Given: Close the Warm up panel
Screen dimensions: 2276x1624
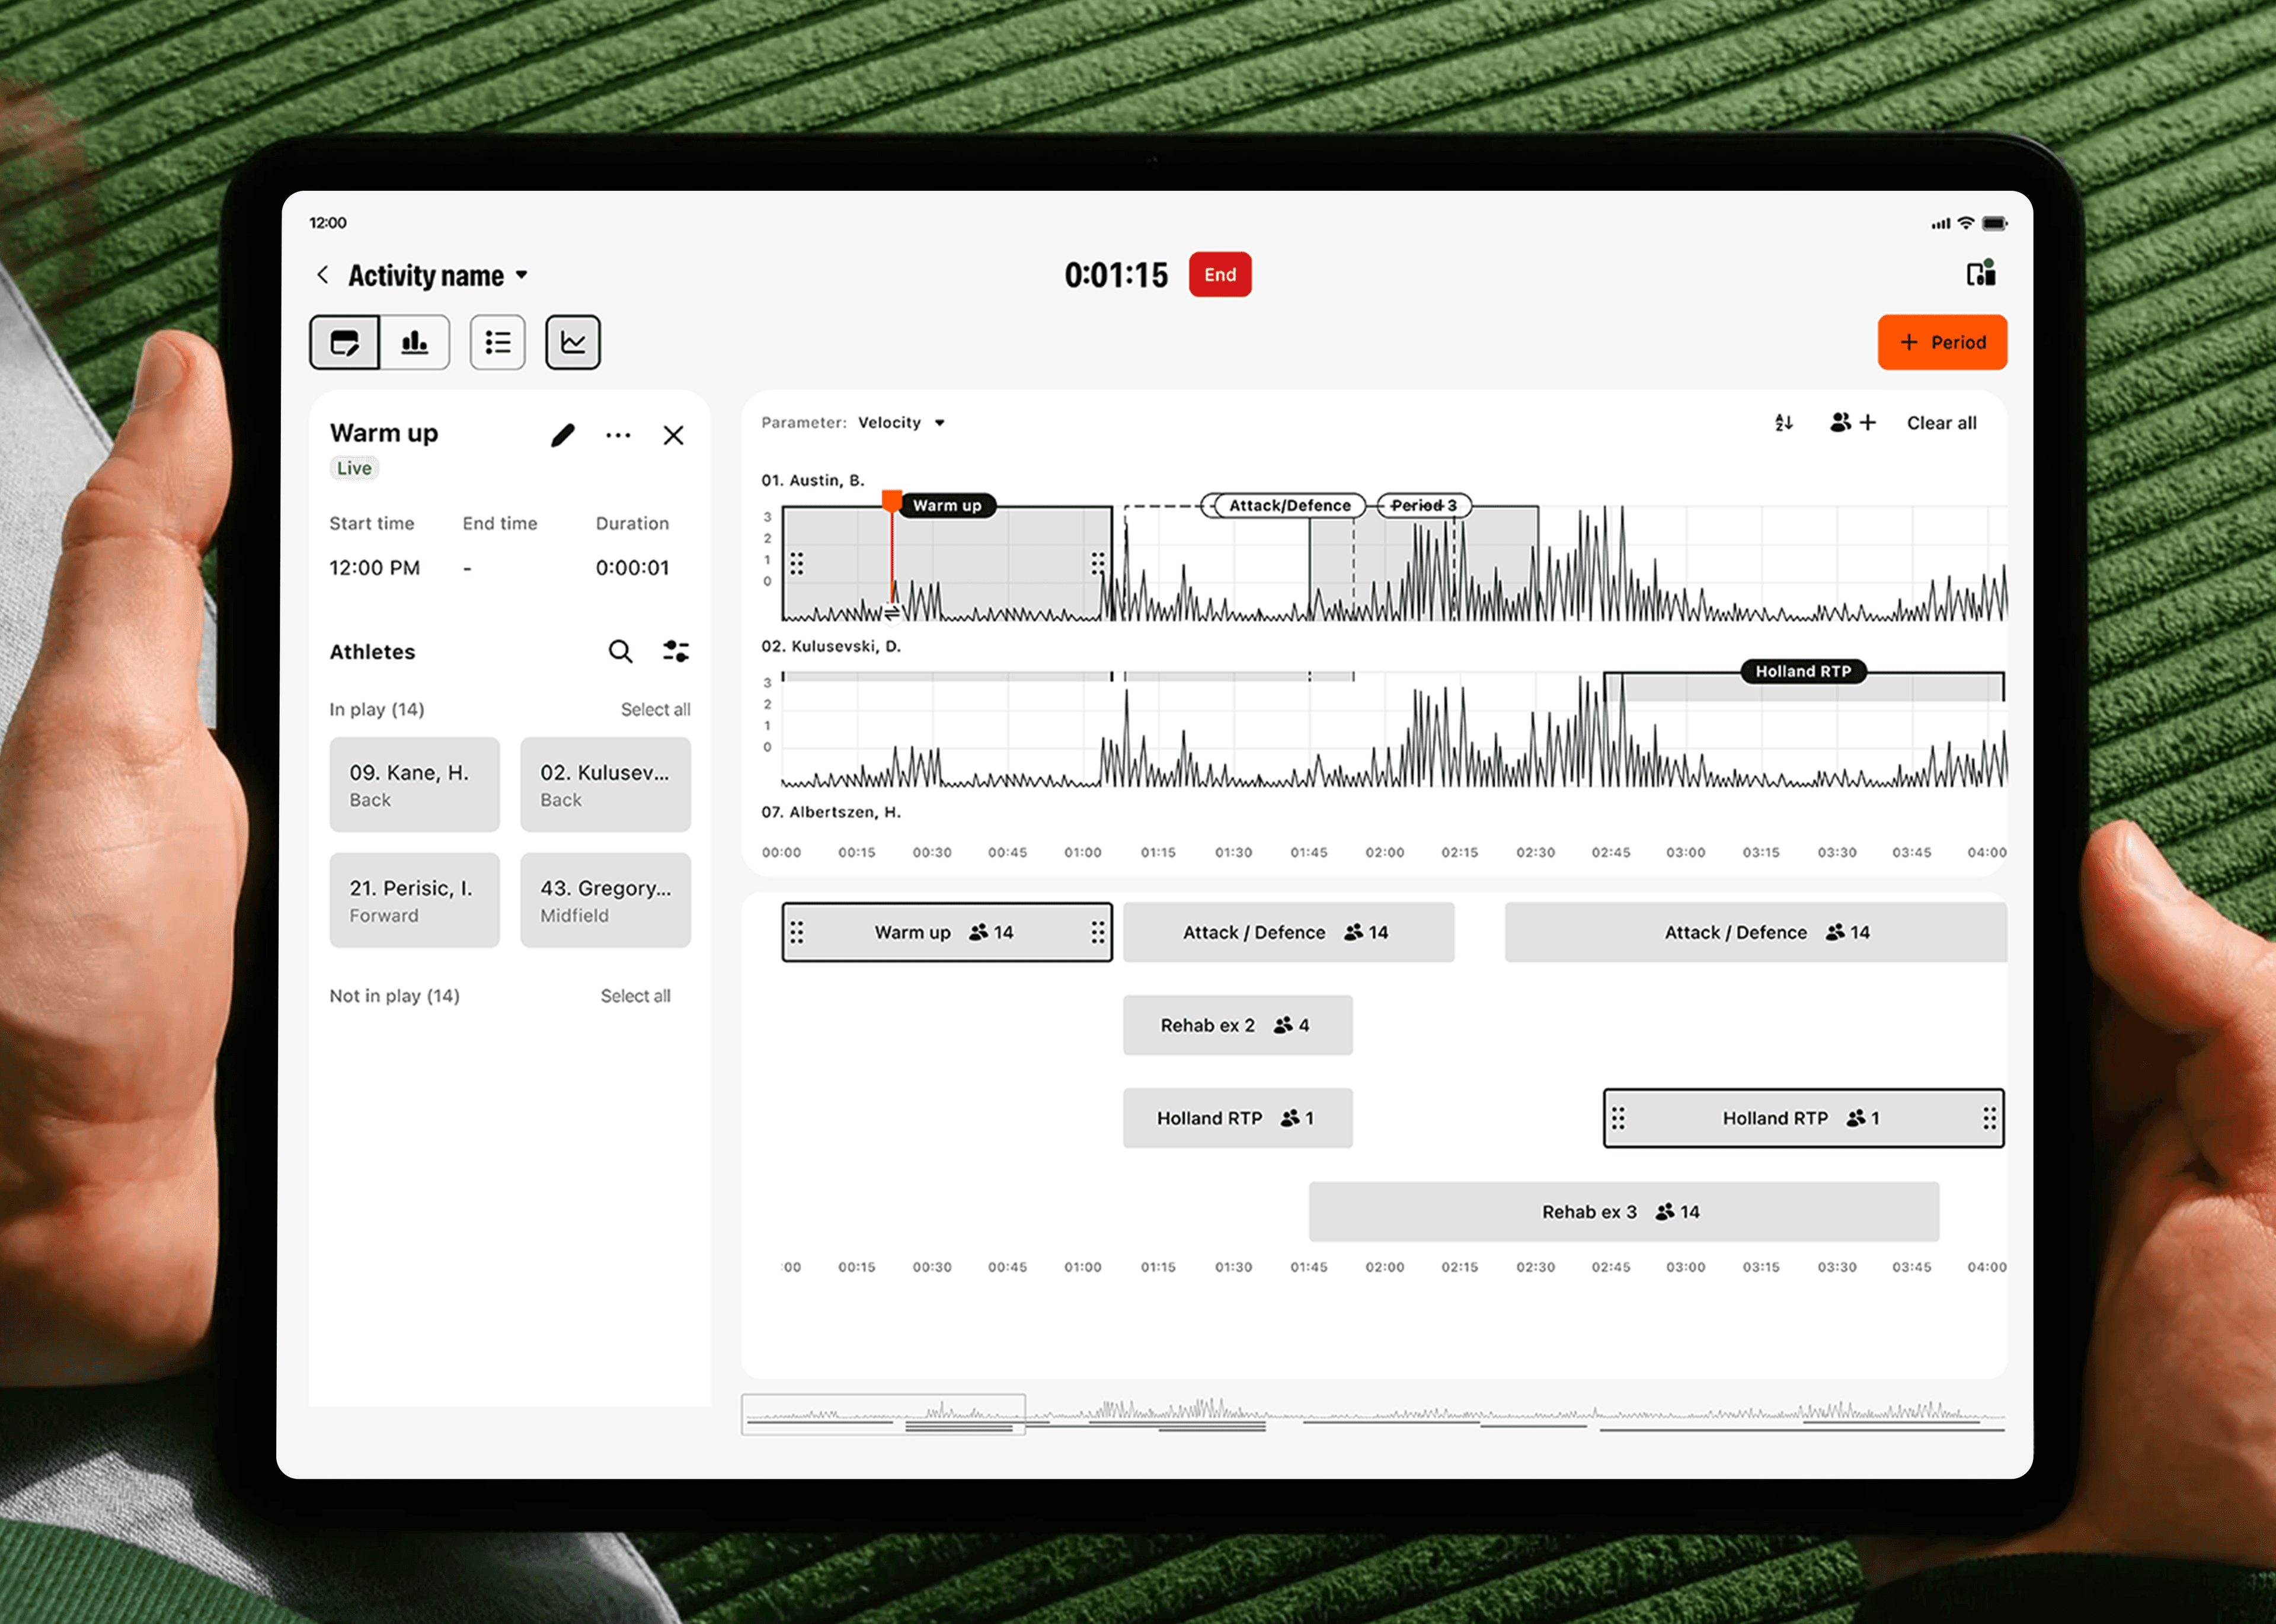Looking at the screenshot, I should [x=674, y=435].
